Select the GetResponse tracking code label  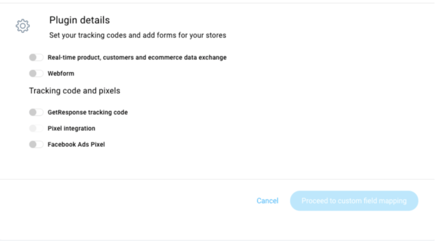click(x=88, y=112)
